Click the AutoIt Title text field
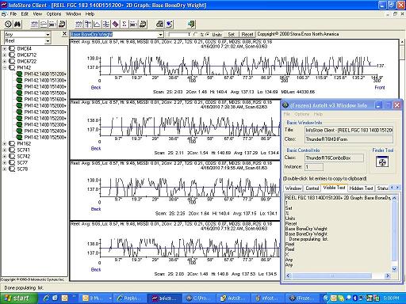 click(x=349, y=130)
